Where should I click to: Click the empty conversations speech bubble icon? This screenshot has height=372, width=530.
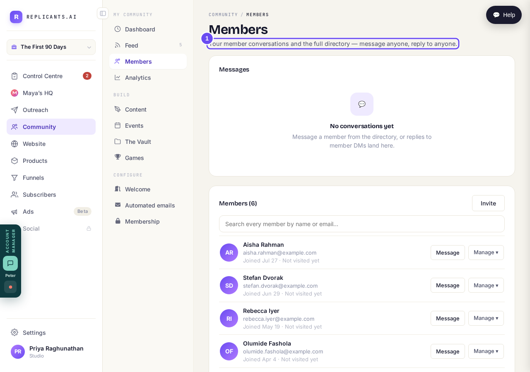[362, 104]
